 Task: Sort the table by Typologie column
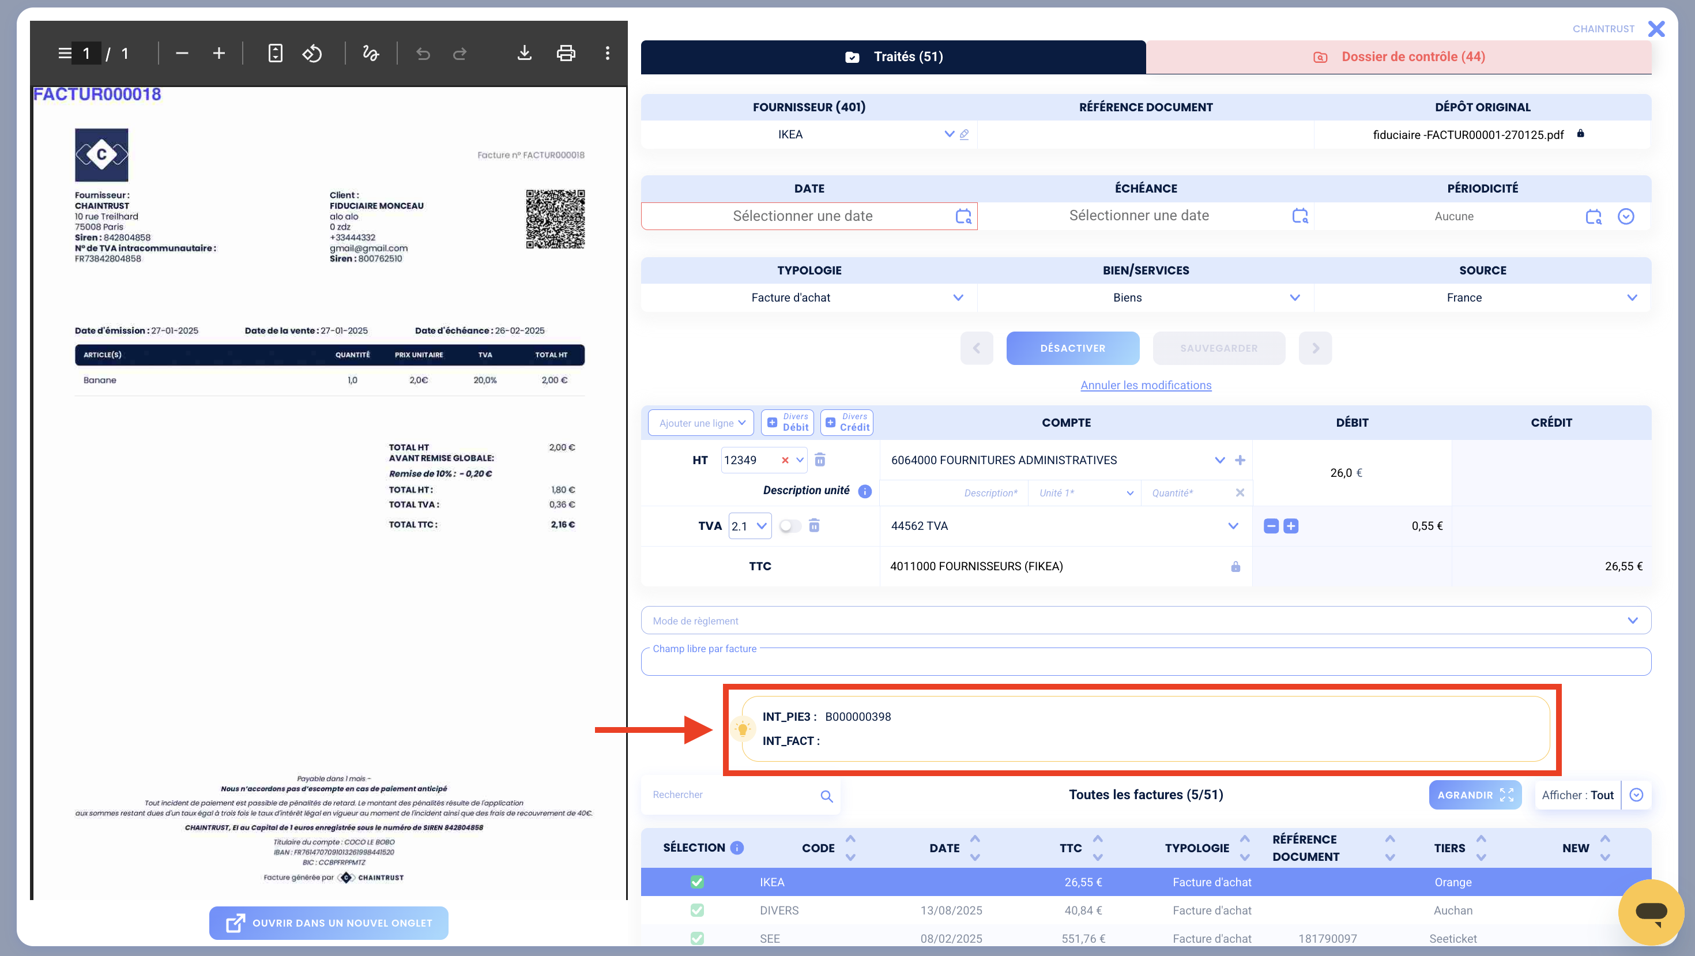coord(1244,848)
